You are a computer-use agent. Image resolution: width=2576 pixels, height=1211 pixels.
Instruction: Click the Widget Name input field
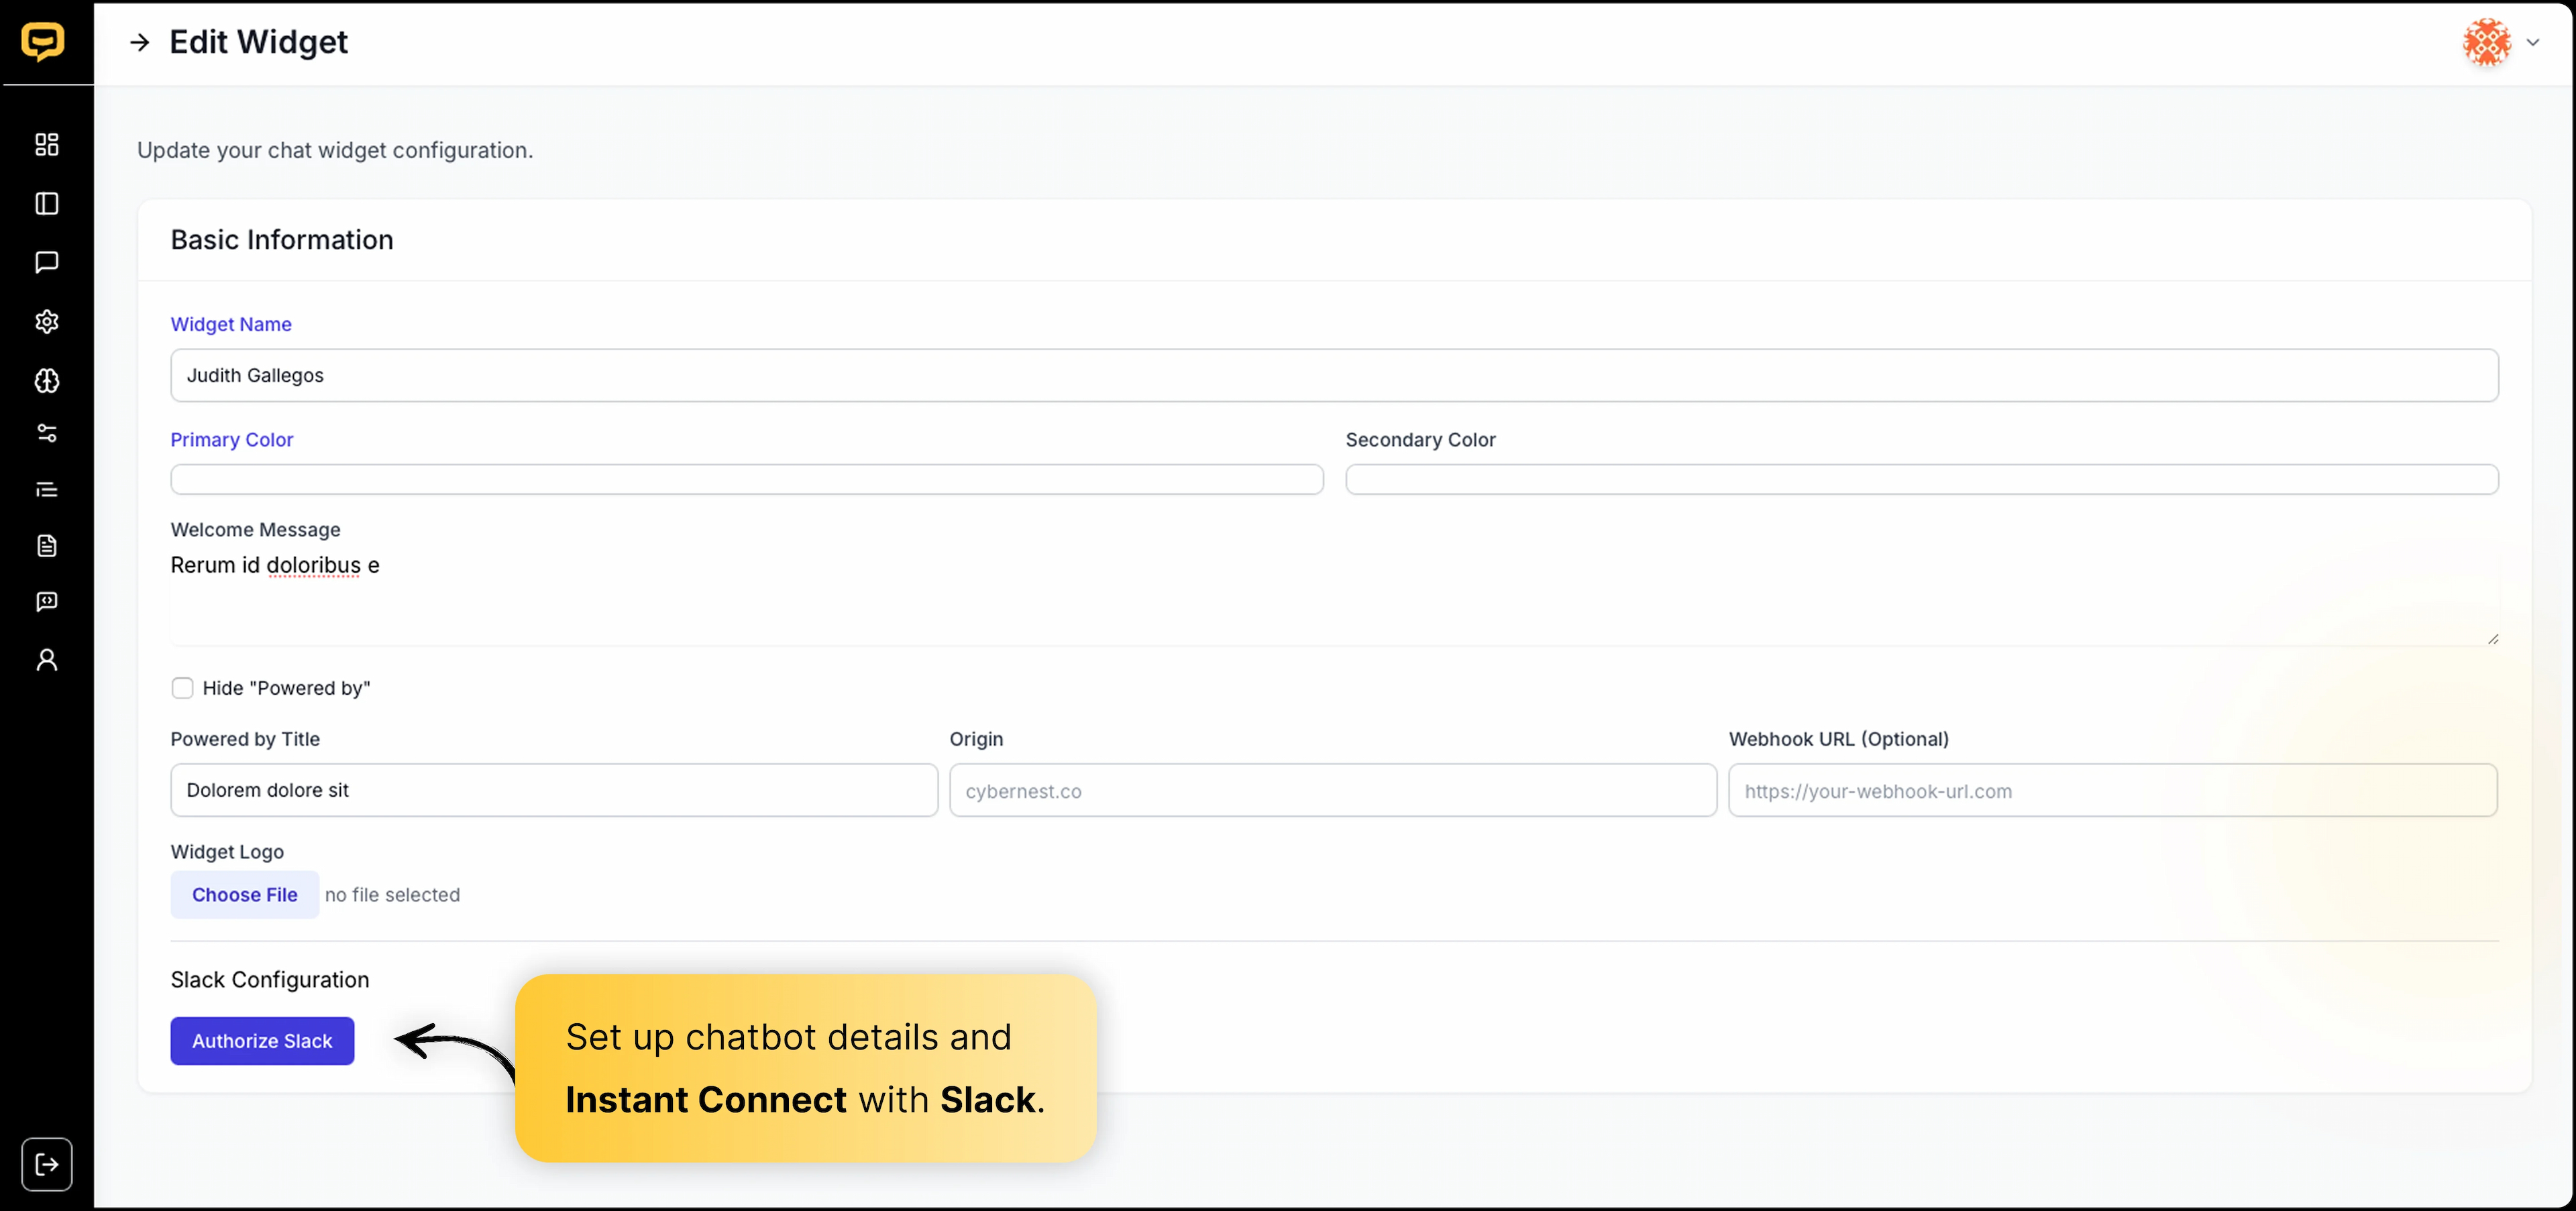click(1334, 376)
